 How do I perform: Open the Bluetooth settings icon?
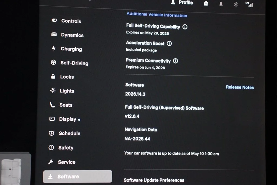coord(236,4)
